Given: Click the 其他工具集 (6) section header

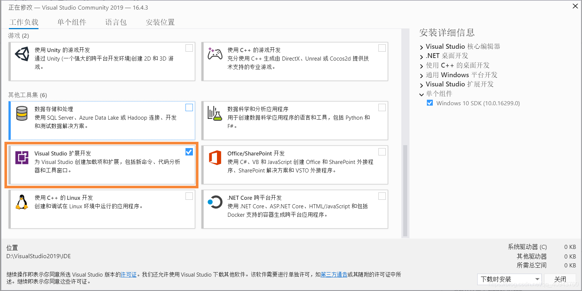Looking at the screenshot, I should (27, 95).
